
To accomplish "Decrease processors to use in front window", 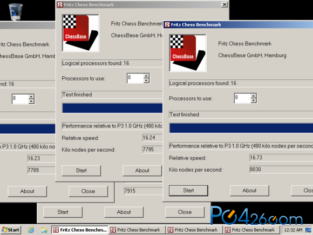I will [253, 100].
